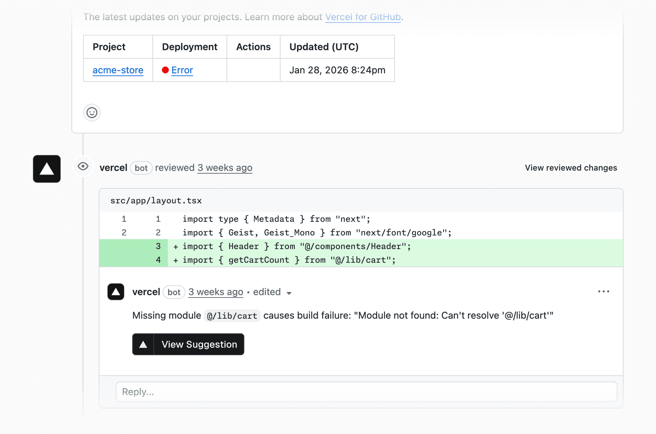Viewport: 656px width, 434px height.
Task: Click the 'bot' label on the inline comment author
Action: pyautogui.click(x=174, y=292)
